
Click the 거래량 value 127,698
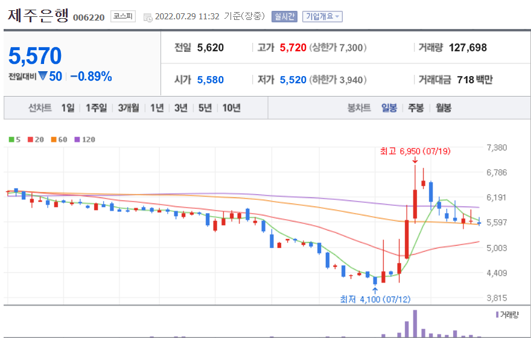pyautogui.click(x=468, y=48)
